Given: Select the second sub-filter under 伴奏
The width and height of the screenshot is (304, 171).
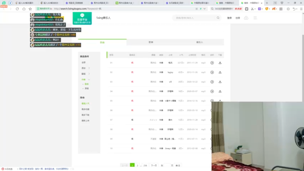Looking at the screenshot, I should [x=87, y=89].
